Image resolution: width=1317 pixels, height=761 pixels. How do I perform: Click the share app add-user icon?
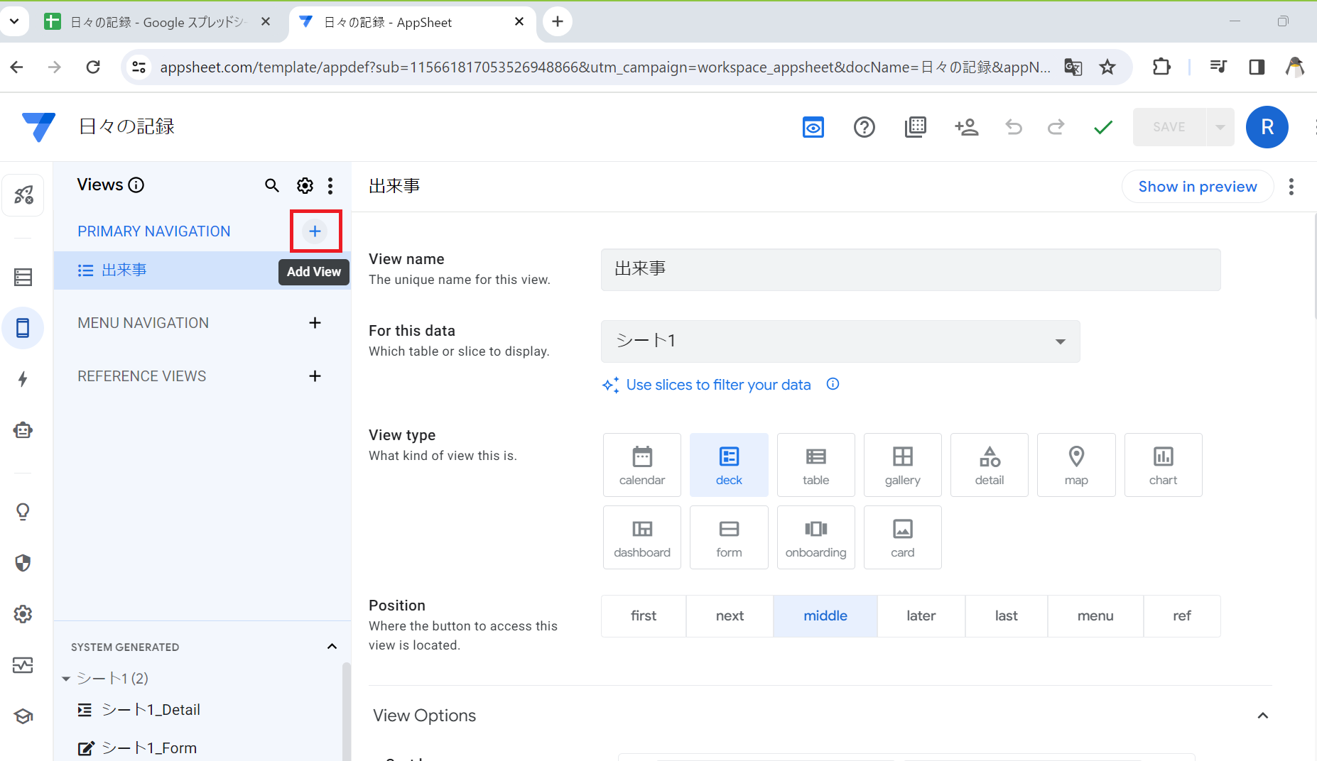tap(966, 127)
